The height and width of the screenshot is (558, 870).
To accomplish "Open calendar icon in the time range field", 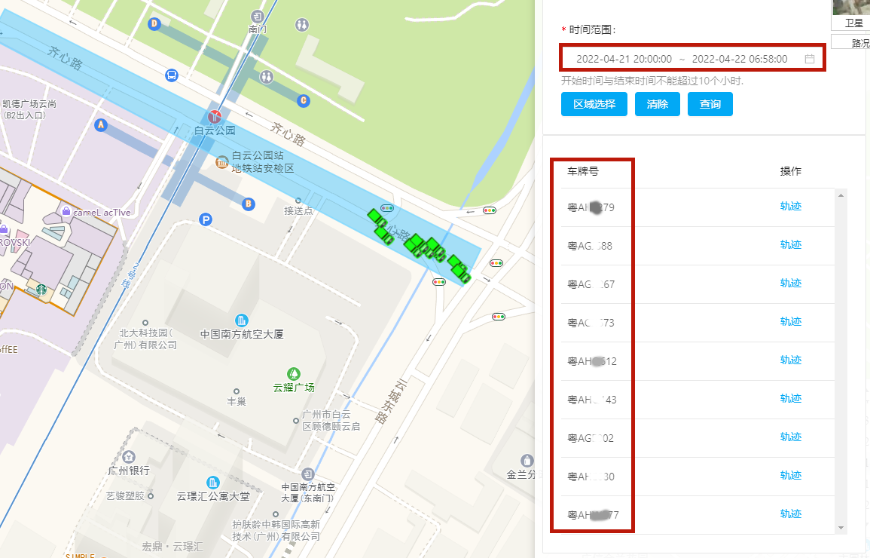I will [810, 59].
